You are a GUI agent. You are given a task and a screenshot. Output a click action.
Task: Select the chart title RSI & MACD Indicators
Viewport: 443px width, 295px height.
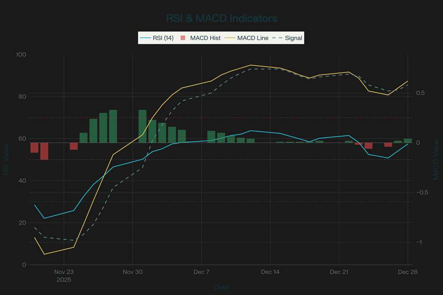(221, 18)
